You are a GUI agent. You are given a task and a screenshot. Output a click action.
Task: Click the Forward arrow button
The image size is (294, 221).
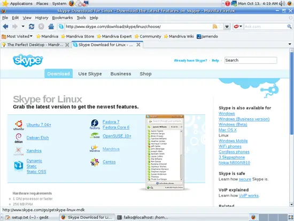click(15, 26)
